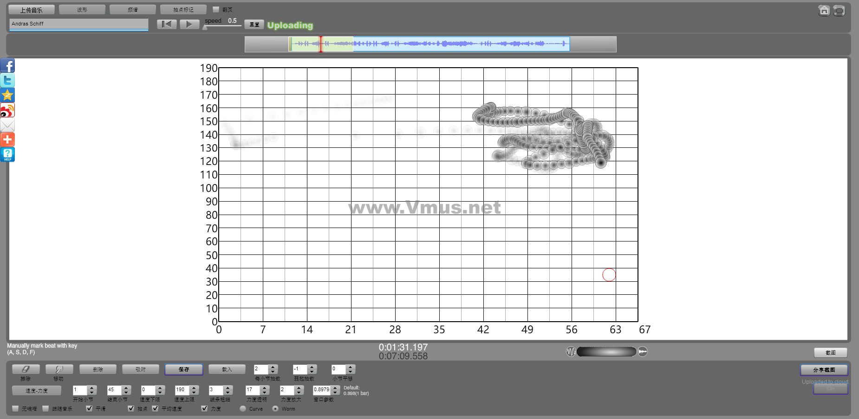Viewport: 859px width, 419px height.
Task: Click the 分享截图 share screenshot button
Action: (x=824, y=370)
